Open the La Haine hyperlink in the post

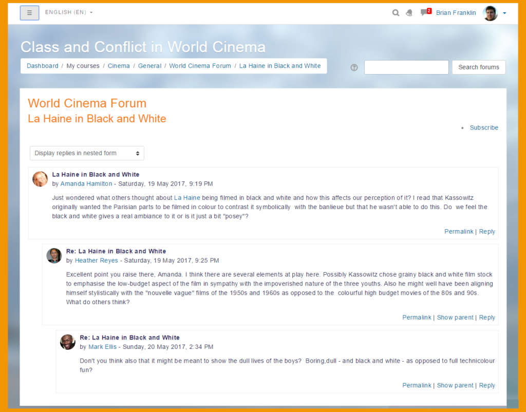click(186, 198)
